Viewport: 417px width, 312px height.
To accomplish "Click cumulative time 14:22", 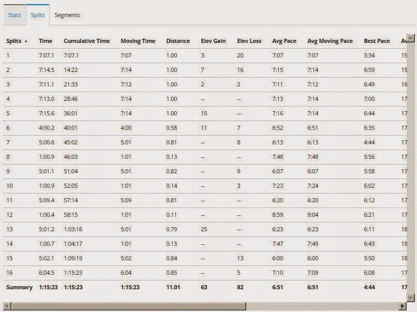I will pyautogui.click(x=71, y=70).
